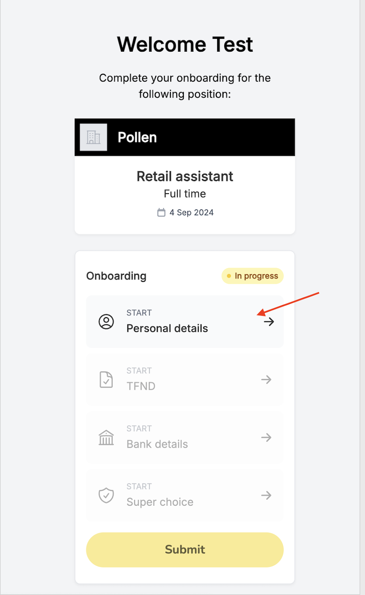Click the Onboarding section heading
Viewport: 365px width, 595px height.
[116, 276]
